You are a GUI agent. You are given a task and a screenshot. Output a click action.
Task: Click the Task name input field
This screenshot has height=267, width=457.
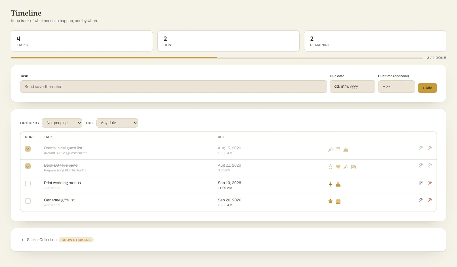point(173,87)
